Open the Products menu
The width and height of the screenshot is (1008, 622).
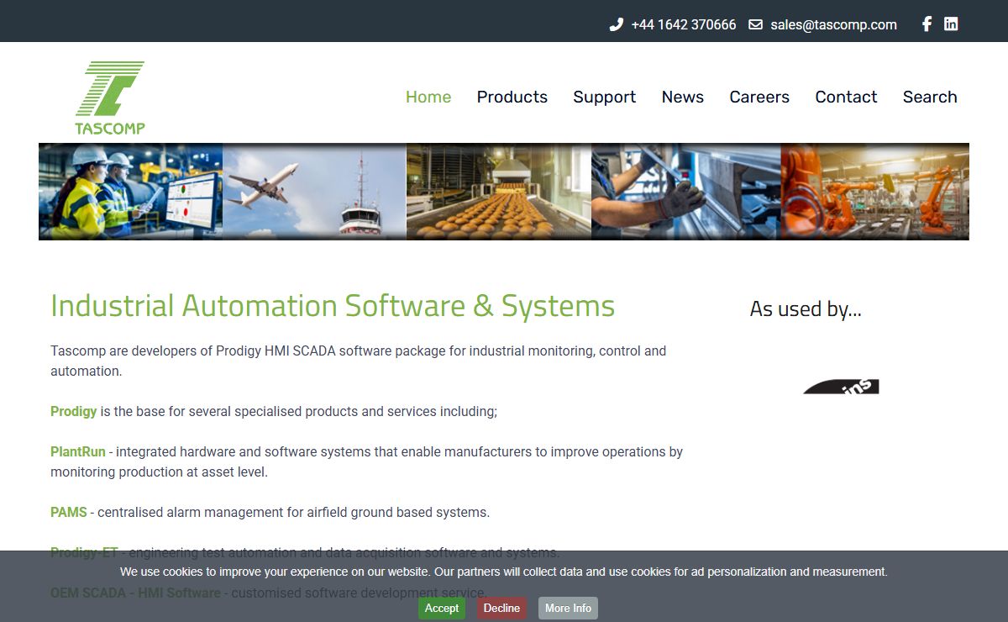[x=512, y=97]
